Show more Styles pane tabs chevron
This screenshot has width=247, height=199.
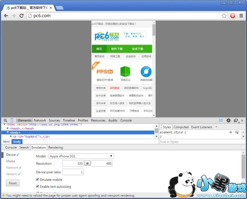tap(217, 127)
